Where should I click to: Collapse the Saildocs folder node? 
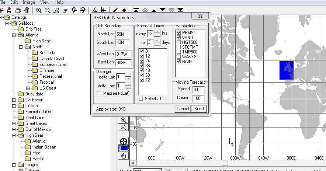(x=7, y=23)
